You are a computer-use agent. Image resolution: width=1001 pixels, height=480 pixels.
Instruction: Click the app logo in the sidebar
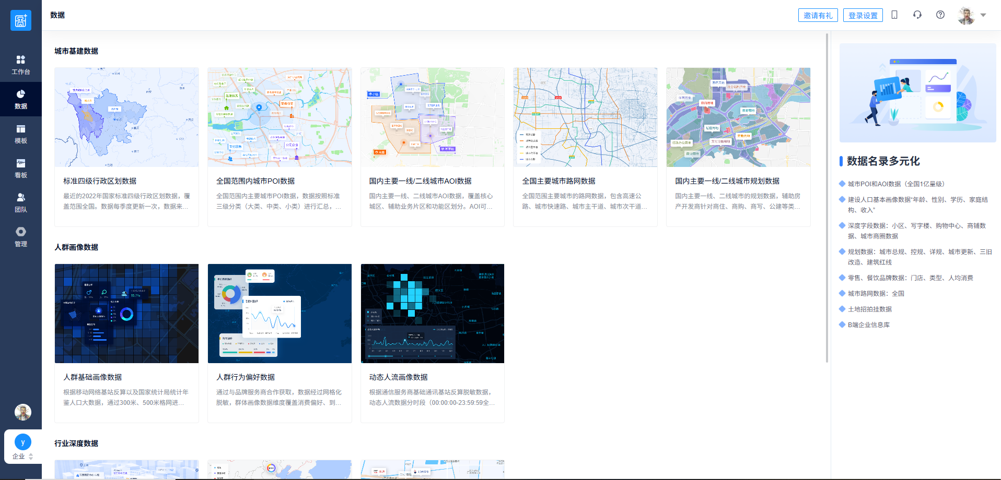coord(21,20)
